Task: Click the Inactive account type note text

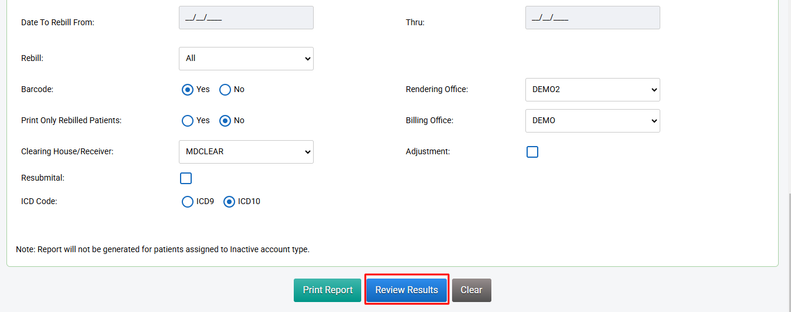Action: click(162, 249)
